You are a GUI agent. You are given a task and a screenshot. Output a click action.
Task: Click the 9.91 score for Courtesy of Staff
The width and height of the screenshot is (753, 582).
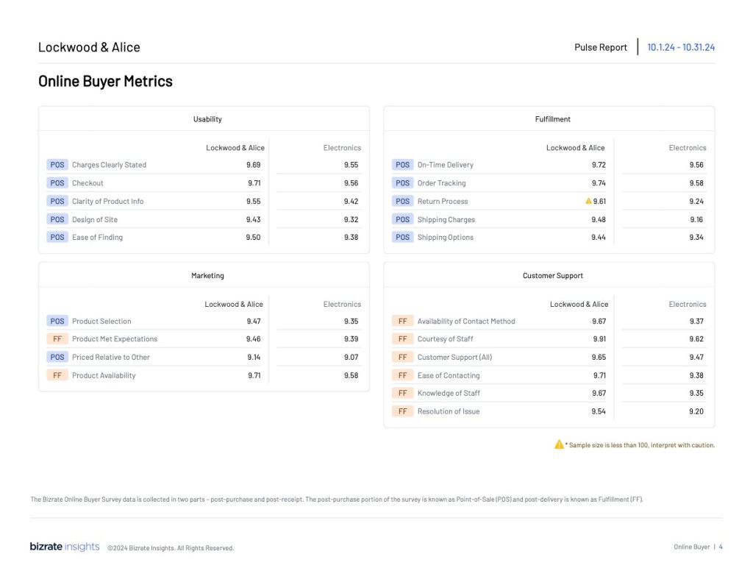pos(599,338)
